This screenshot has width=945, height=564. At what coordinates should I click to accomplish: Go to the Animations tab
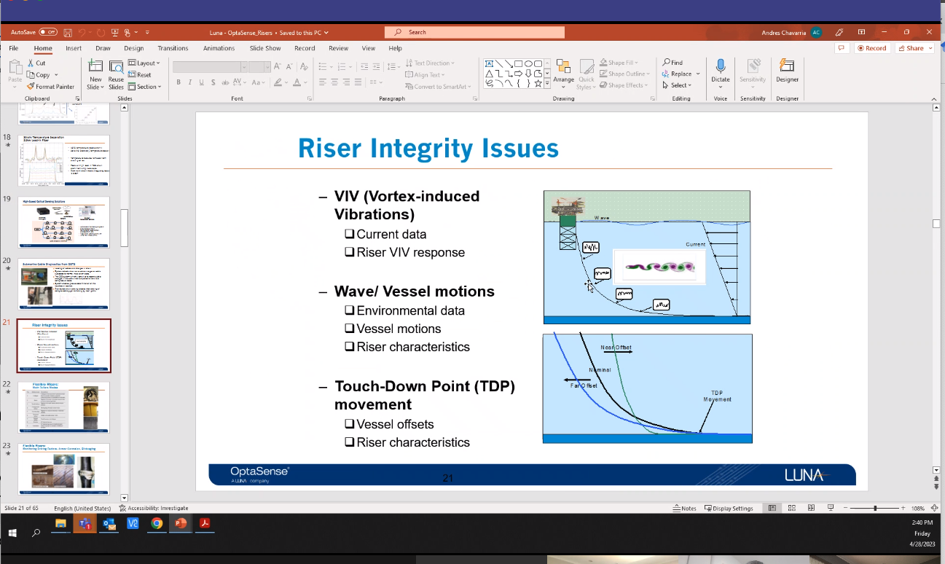coord(219,48)
